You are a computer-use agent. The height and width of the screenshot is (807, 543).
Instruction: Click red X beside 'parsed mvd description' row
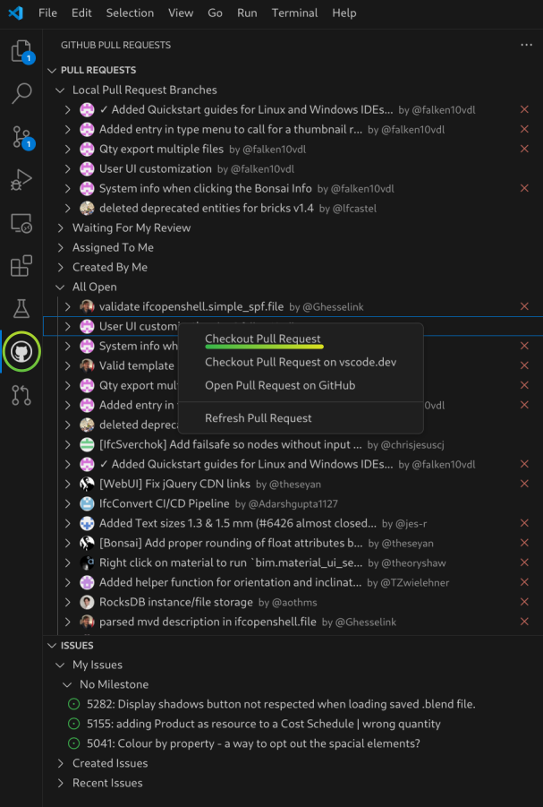524,622
